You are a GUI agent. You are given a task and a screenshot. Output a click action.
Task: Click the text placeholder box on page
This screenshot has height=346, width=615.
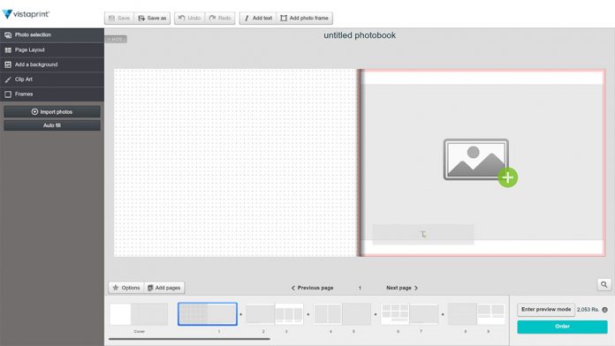tap(423, 234)
